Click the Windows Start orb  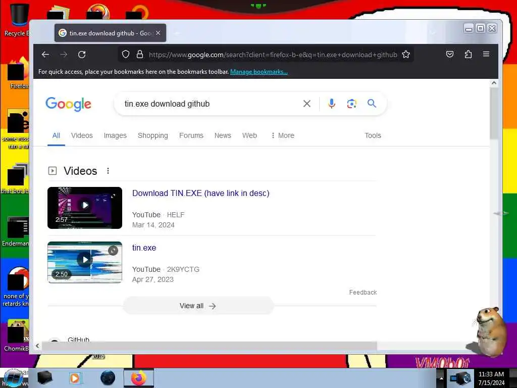click(x=14, y=378)
